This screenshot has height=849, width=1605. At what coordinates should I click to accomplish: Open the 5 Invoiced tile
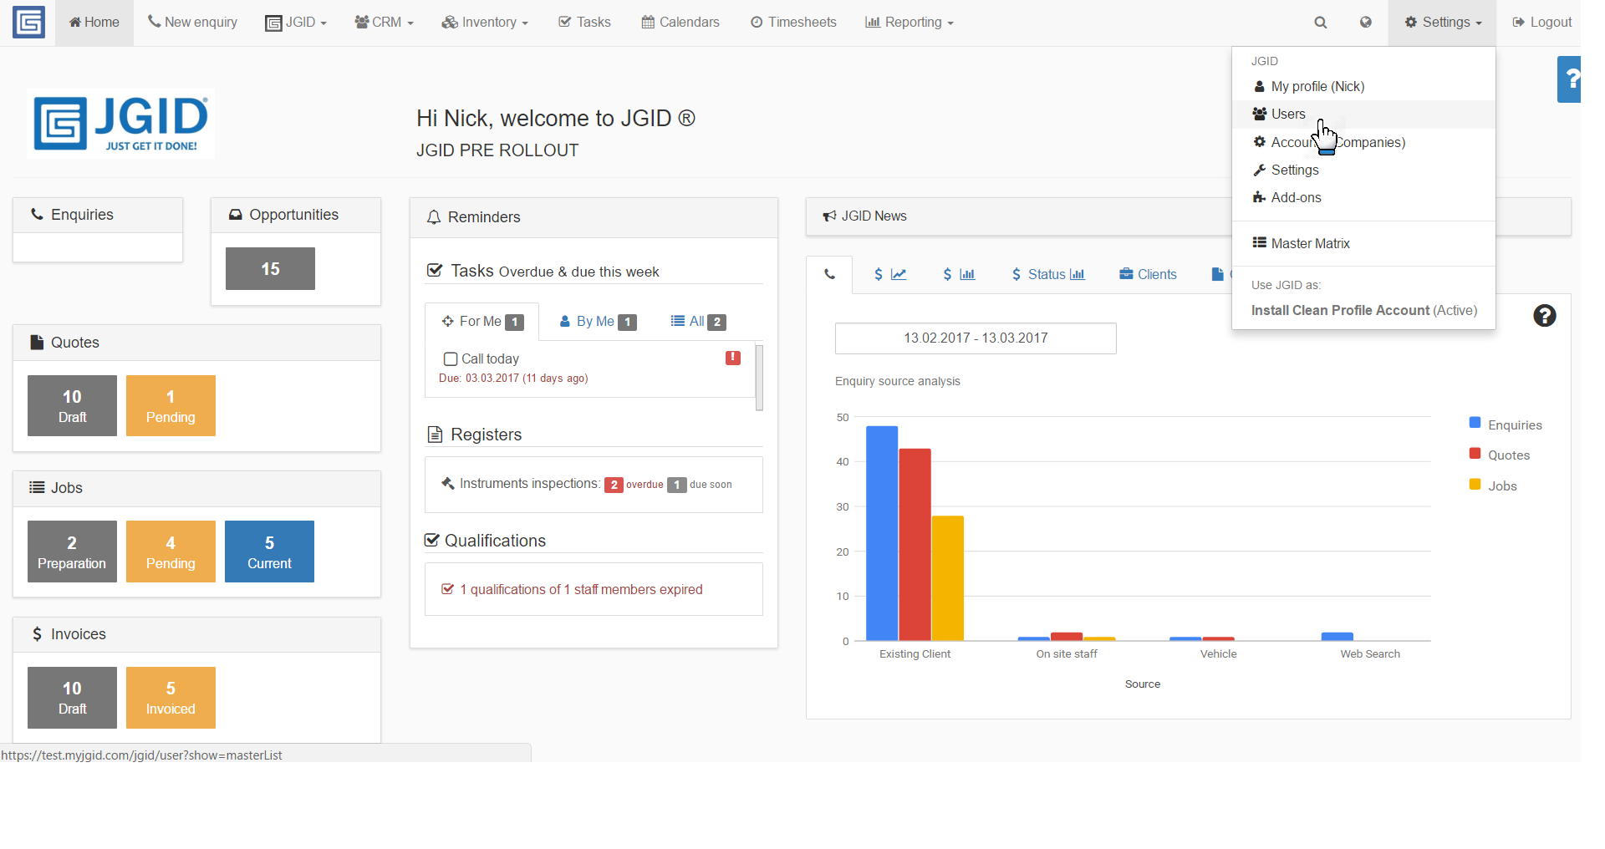pos(171,698)
